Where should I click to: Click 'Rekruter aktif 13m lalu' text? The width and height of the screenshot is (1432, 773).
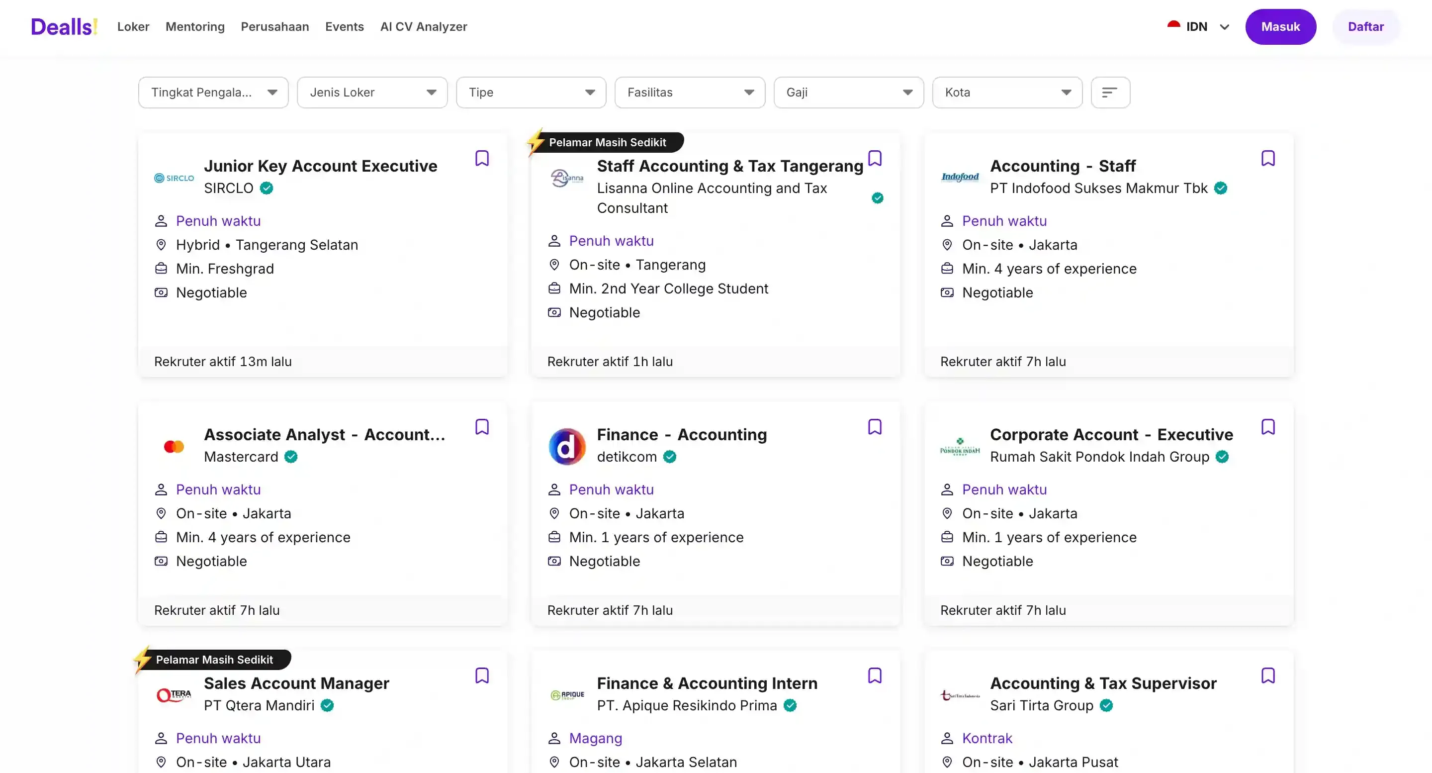223,362
